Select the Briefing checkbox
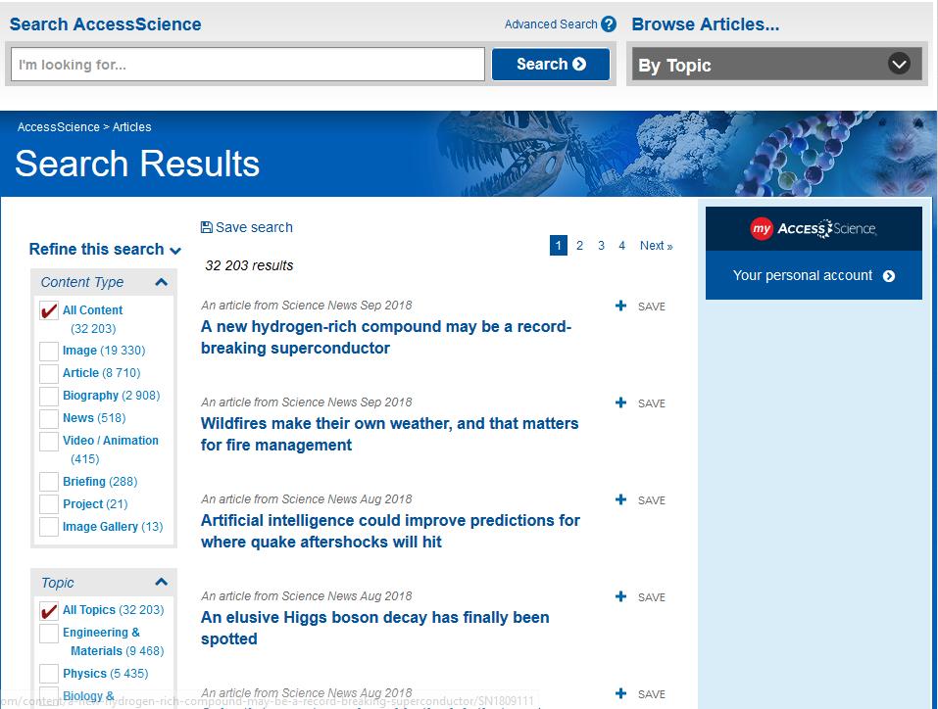The image size is (938, 709). pyautogui.click(x=49, y=482)
